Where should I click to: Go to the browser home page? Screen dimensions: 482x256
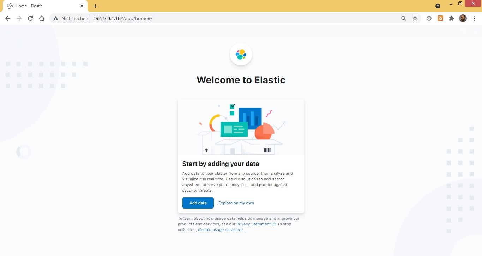(42, 18)
